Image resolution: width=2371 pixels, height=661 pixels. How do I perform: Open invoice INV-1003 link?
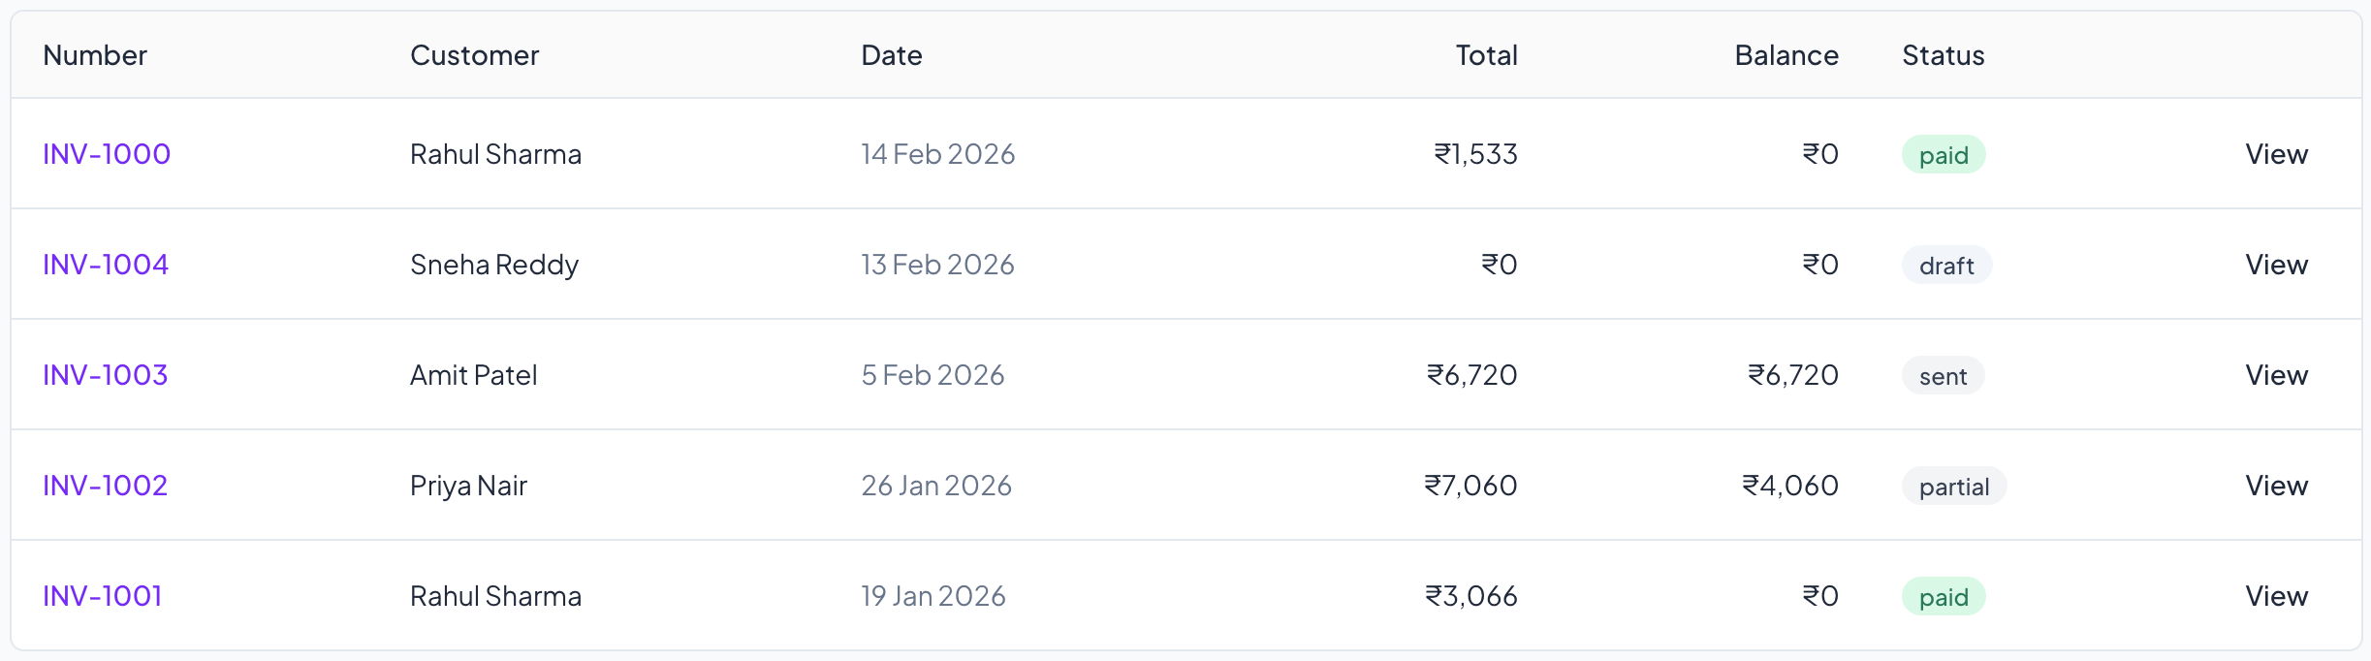click(106, 375)
